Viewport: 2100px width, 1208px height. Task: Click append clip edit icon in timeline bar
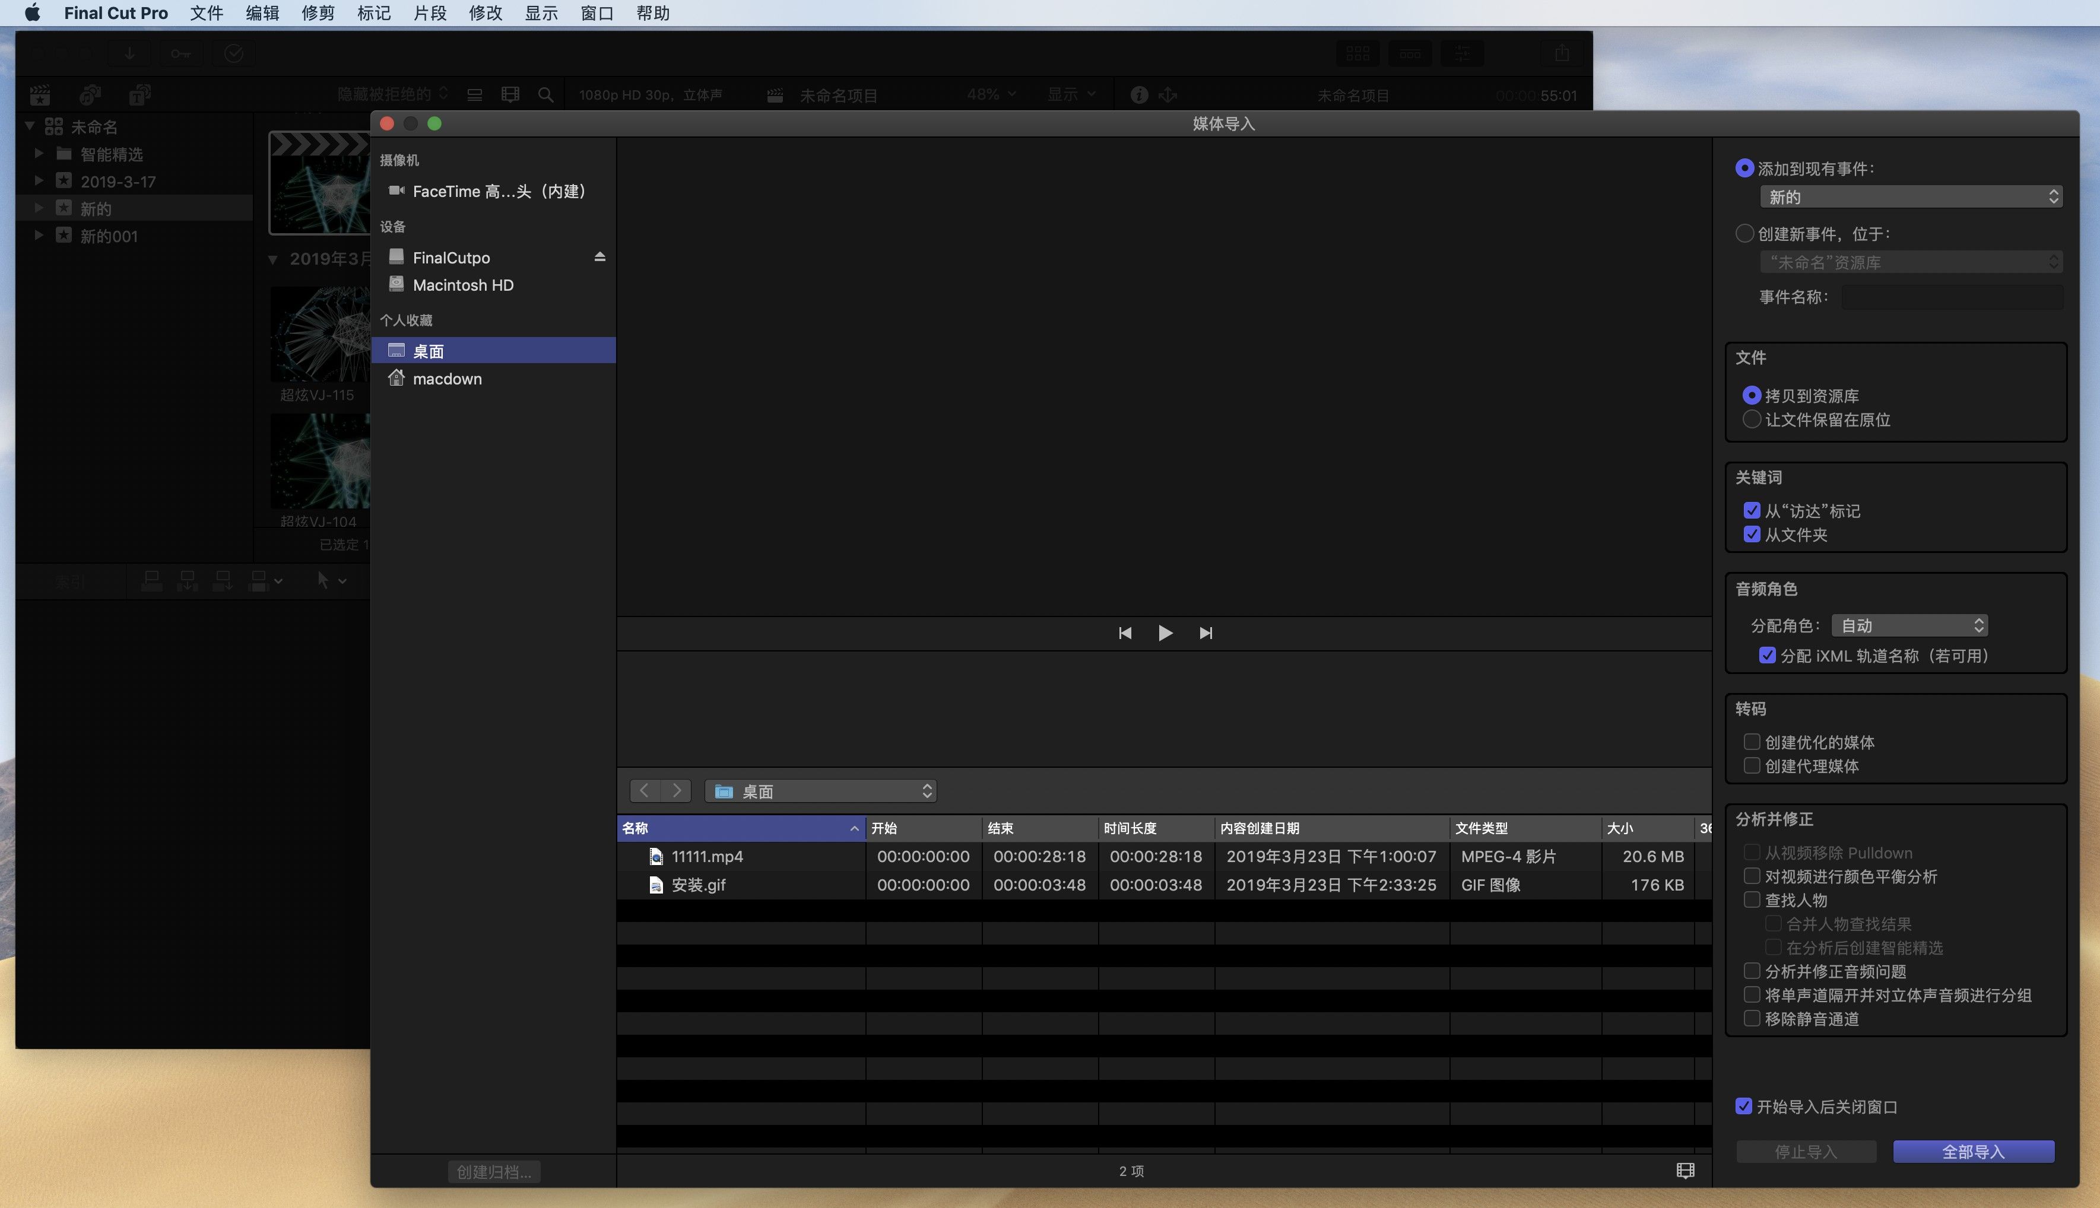[x=223, y=581]
